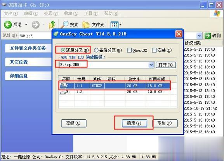Screen dimensions: 224x161
Task: Click the drive icon in Explorer title bar
Action: tap(4, 5)
